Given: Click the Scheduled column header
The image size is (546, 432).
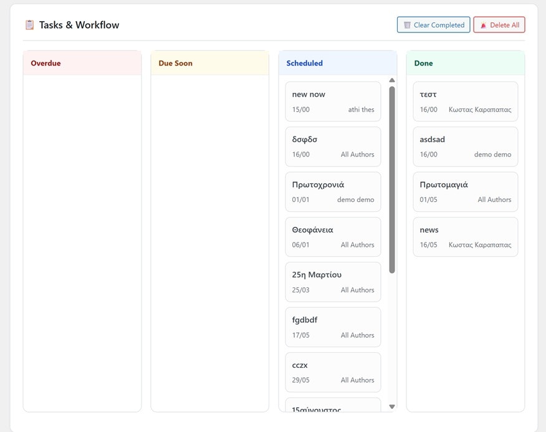Looking at the screenshot, I should 338,63.
